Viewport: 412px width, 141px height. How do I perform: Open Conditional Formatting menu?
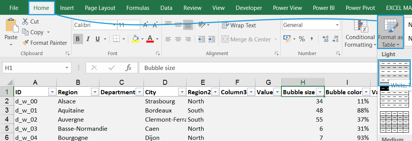(x=360, y=33)
